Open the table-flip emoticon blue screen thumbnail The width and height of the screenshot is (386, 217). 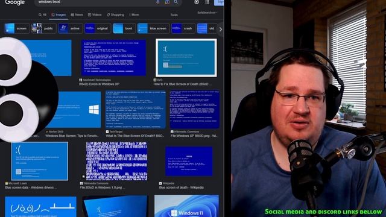tap(40, 206)
